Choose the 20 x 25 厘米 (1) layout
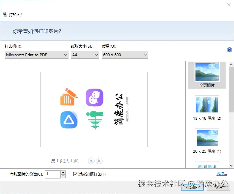Image resolution: width=234 pixels, height=194 pixels. pos(207,141)
